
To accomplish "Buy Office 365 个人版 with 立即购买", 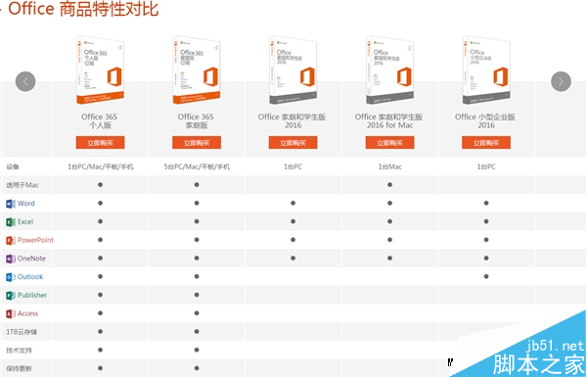I will pyautogui.click(x=101, y=143).
